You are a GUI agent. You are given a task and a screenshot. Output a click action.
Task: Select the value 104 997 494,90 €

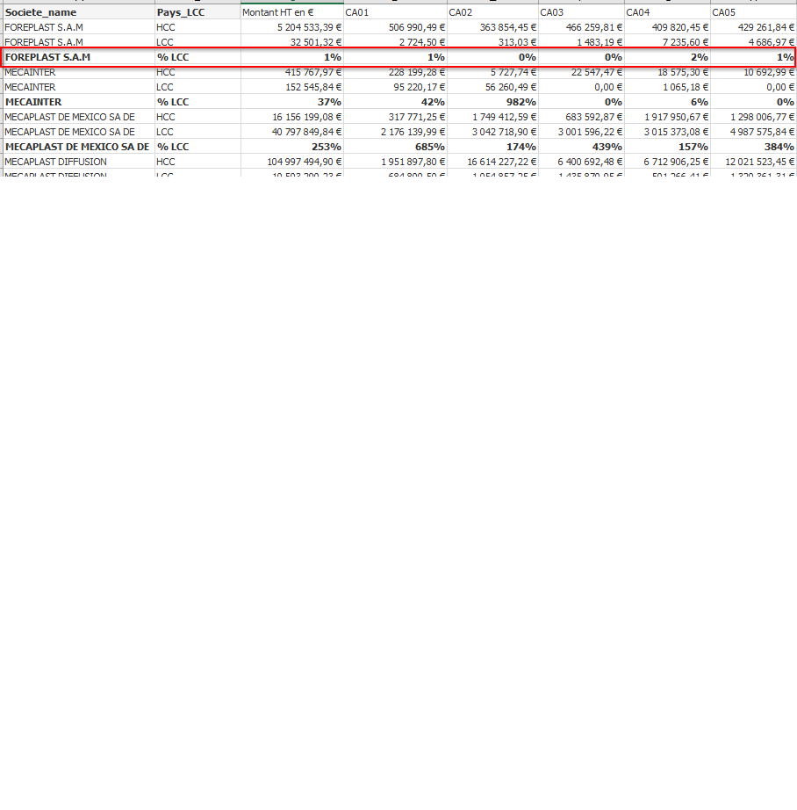292,162
